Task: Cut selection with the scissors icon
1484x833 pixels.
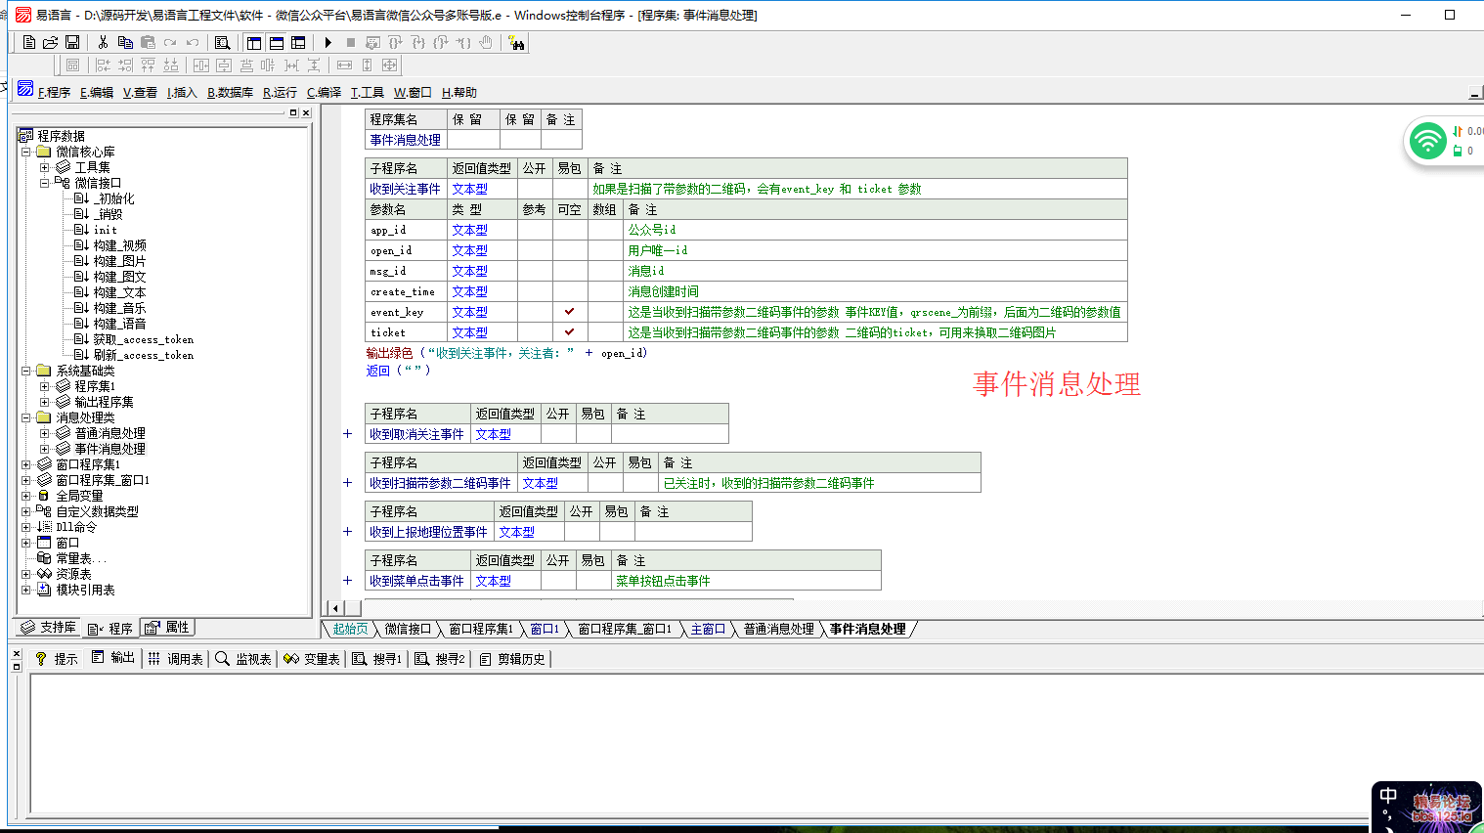Action: [103, 42]
